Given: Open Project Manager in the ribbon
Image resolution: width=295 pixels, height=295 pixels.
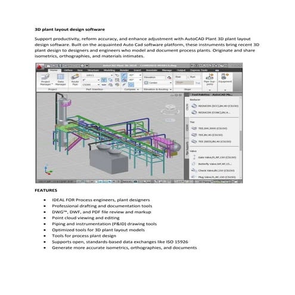Looking at the screenshot, I should (45, 79).
